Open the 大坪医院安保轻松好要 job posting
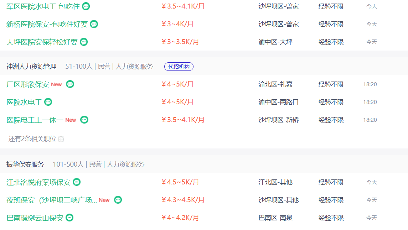Image resolution: width=408 pixels, height=230 pixels. tap(42, 42)
